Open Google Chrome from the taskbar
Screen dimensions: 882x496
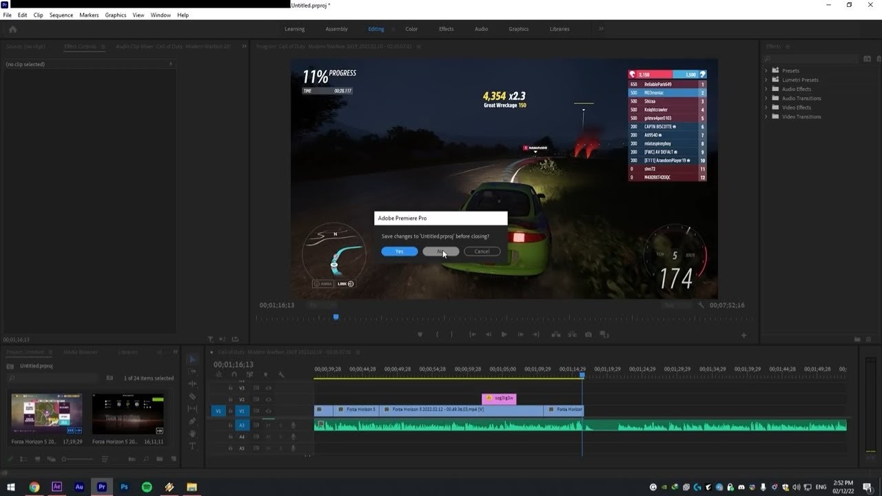point(34,486)
